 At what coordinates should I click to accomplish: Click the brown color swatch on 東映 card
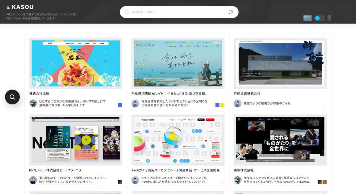click(324, 182)
